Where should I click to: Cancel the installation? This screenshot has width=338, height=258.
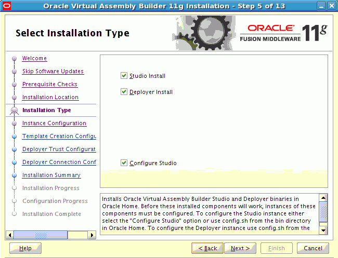[x=313, y=248]
